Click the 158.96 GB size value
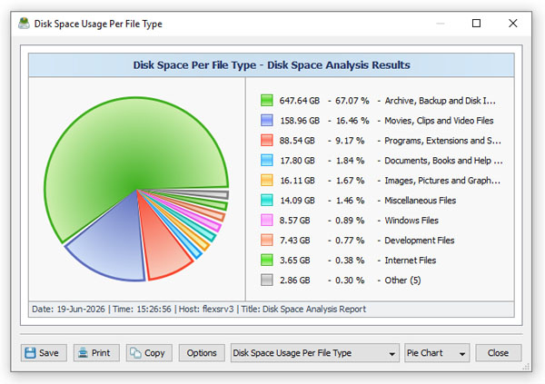Screen dimensions: 545x384 click(300, 121)
